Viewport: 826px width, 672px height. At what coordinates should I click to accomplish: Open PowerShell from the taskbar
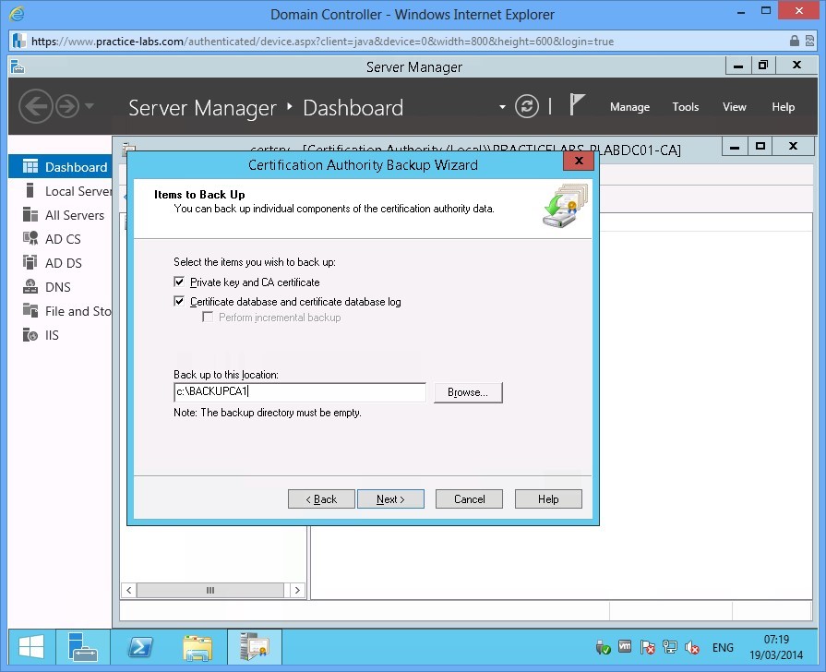(139, 647)
